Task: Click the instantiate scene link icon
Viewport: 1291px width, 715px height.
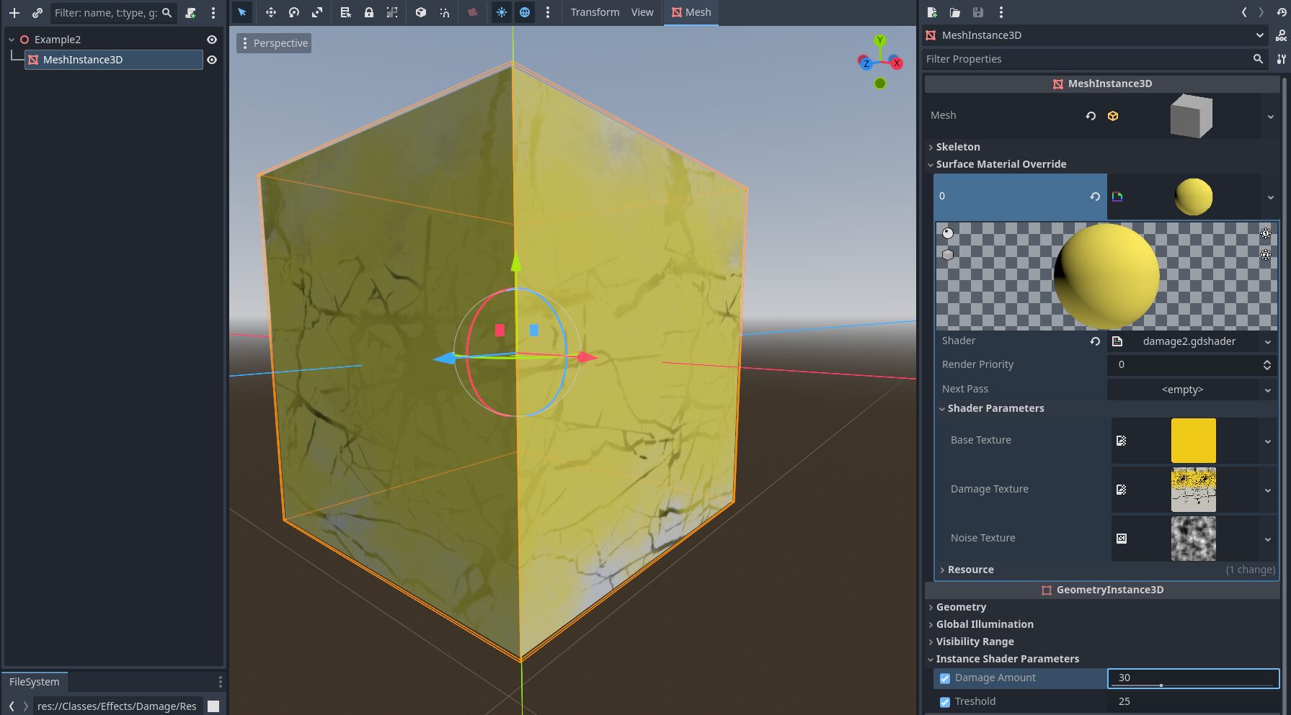Action: click(x=37, y=12)
